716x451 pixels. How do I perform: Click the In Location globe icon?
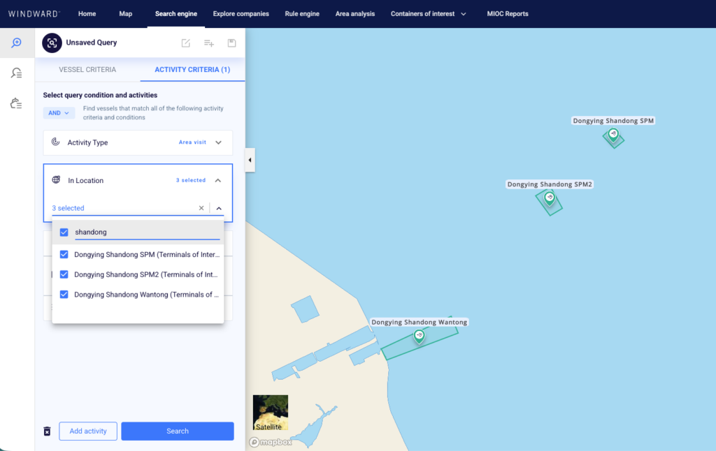(56, 179)
